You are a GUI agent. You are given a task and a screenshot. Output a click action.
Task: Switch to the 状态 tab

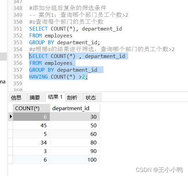click(92, 97)
